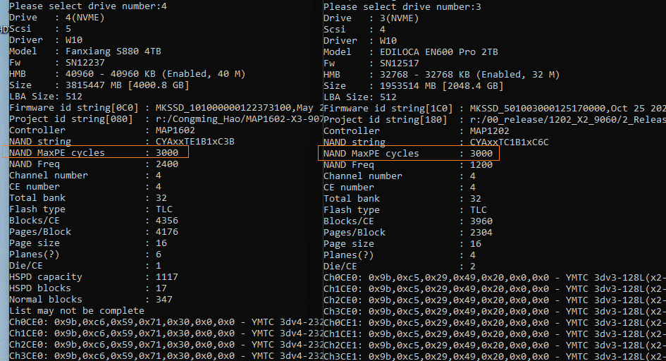Select firmware value 'SN12237'

tap(85, 63)
